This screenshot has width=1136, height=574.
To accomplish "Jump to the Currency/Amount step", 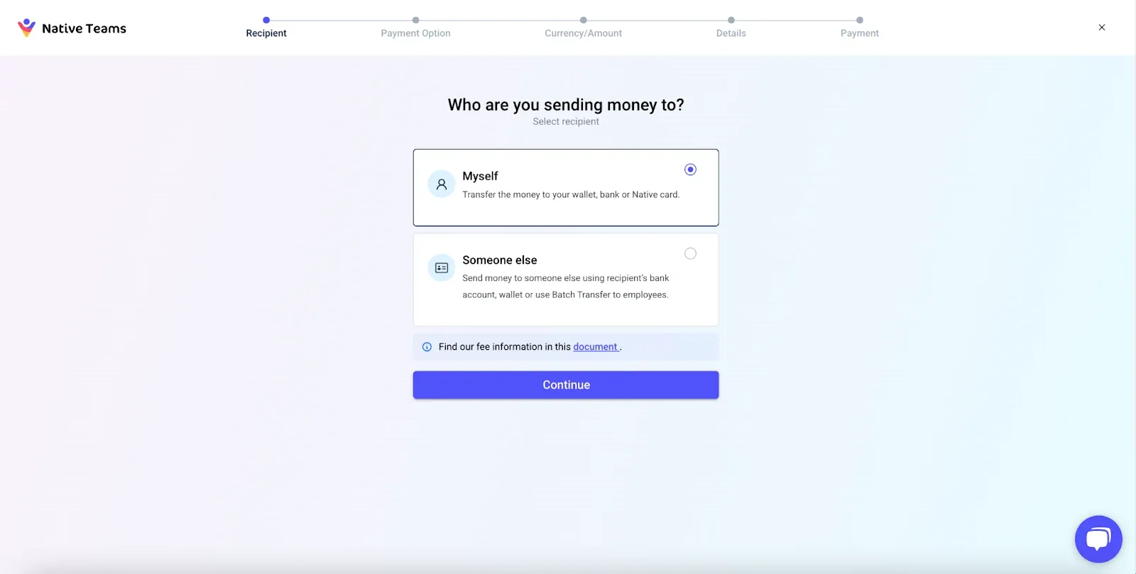I will 583,33.
